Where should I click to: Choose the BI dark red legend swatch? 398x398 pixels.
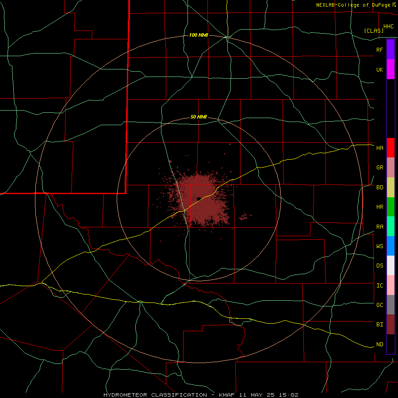coord(390,325)
